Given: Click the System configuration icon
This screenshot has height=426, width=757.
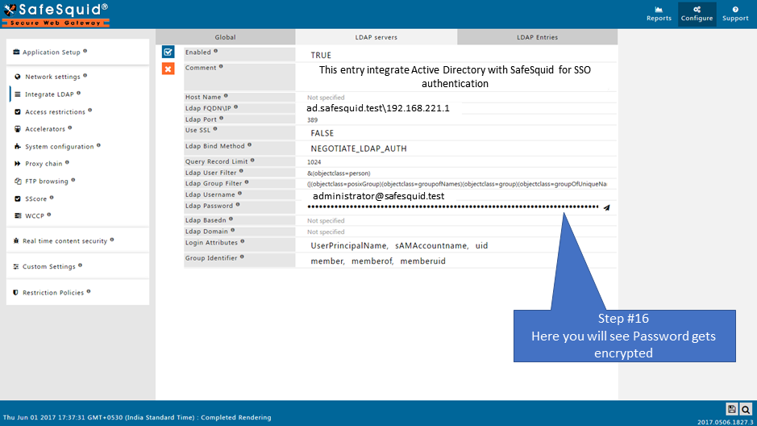Looking at the screenshot, I should [x=18, y=146].
